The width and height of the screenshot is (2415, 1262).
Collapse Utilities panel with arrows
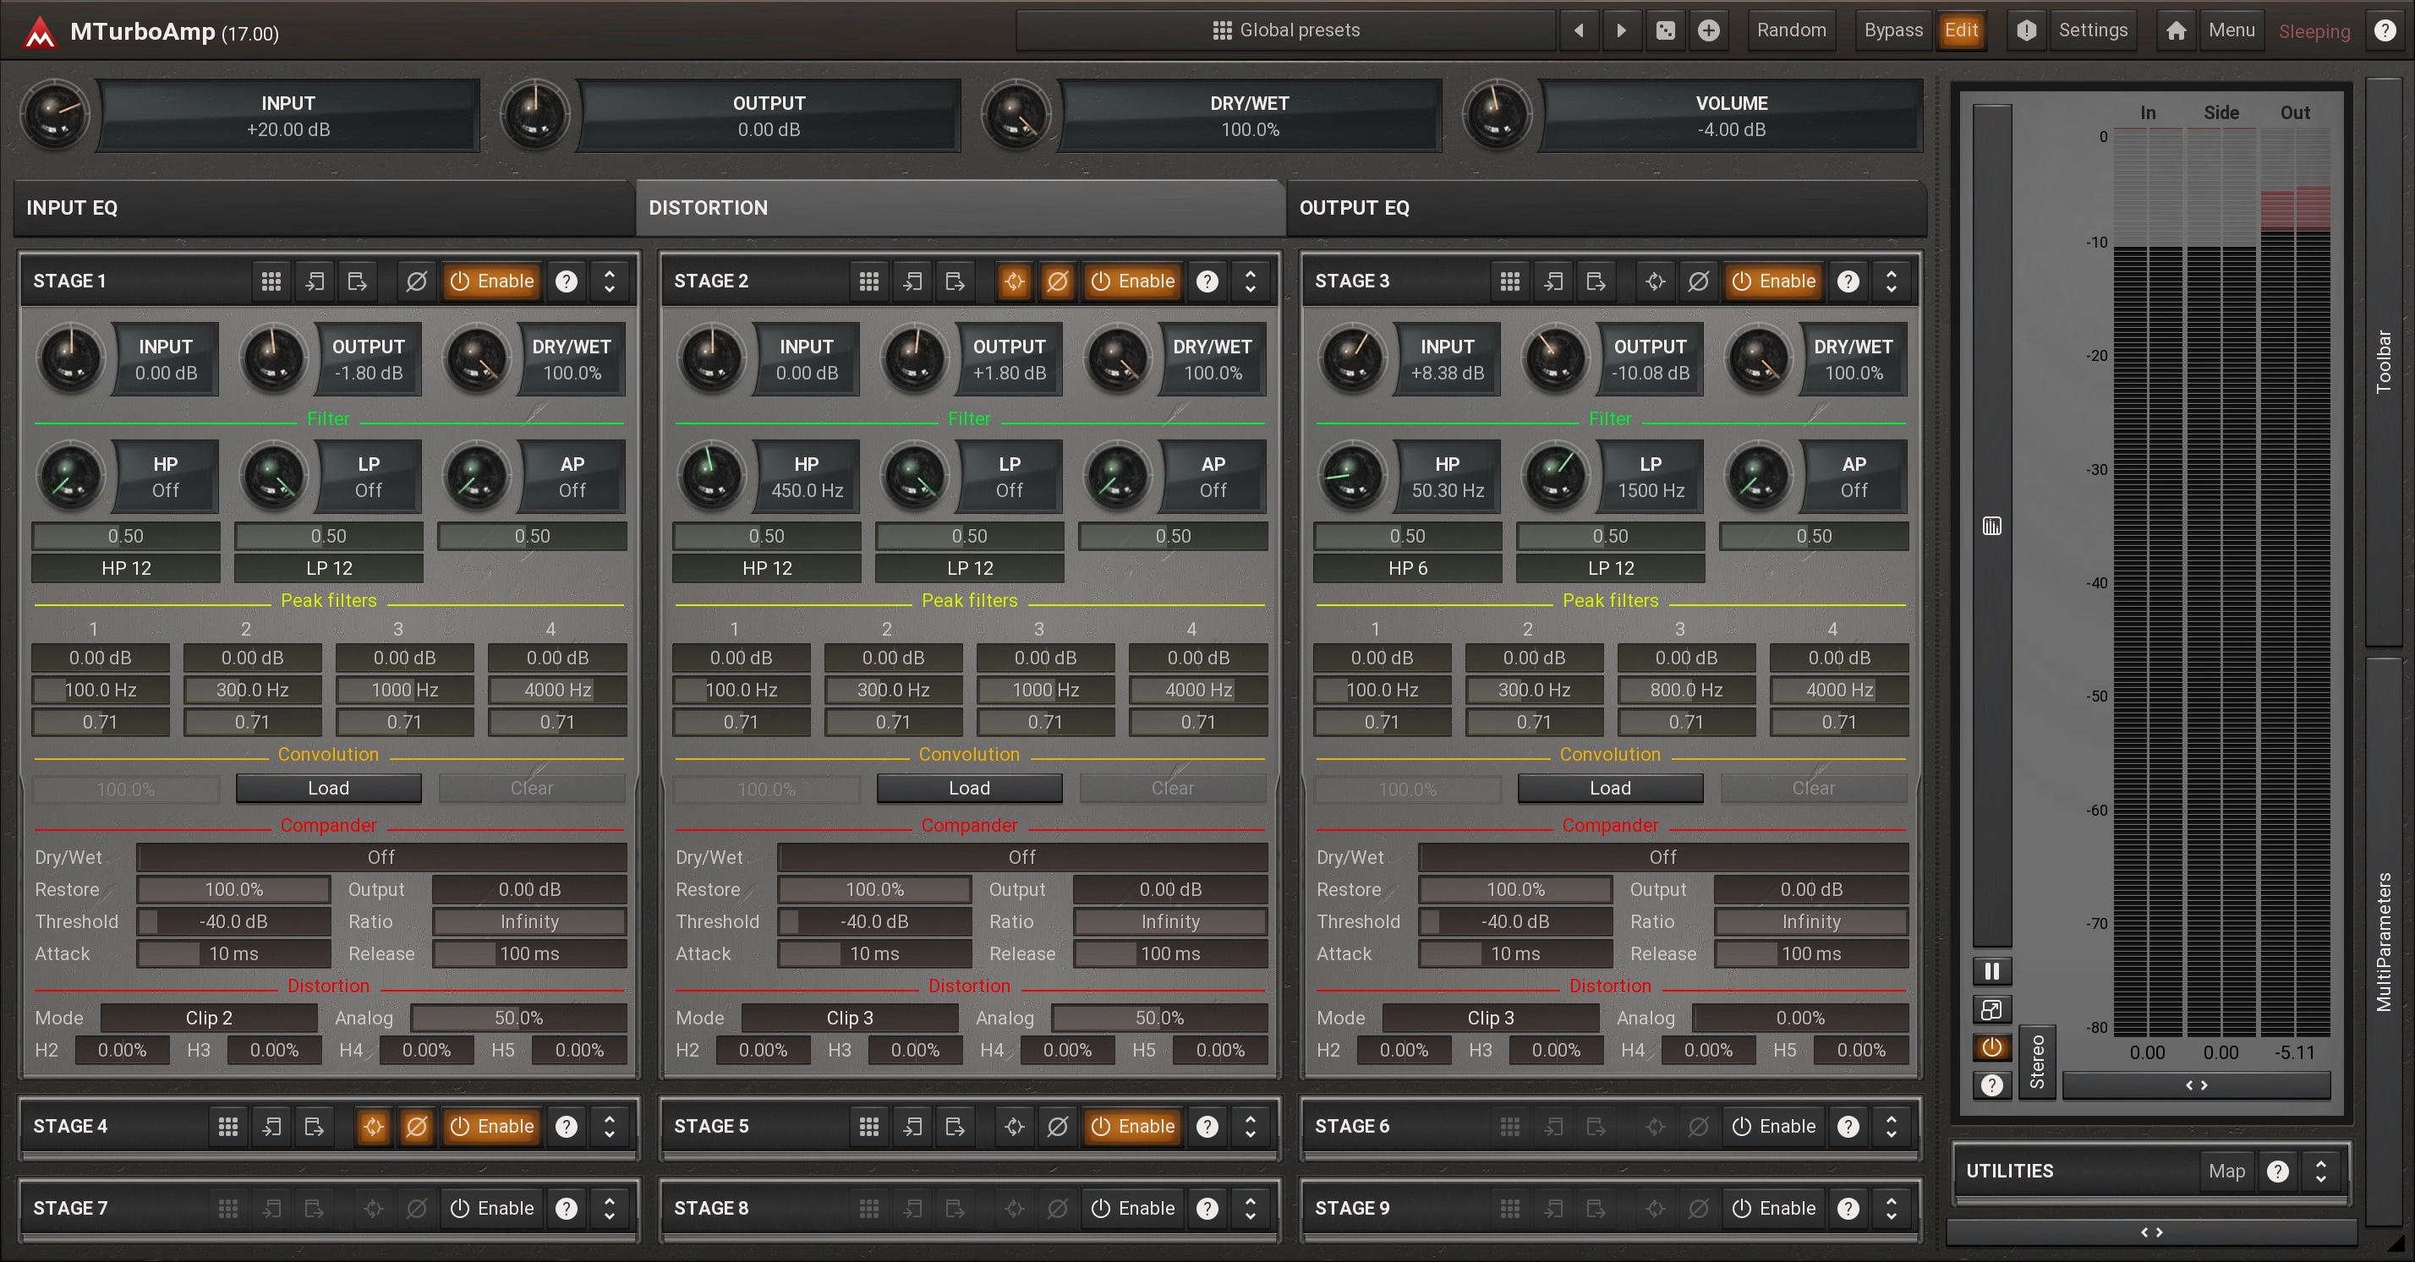(2320, 1171)
